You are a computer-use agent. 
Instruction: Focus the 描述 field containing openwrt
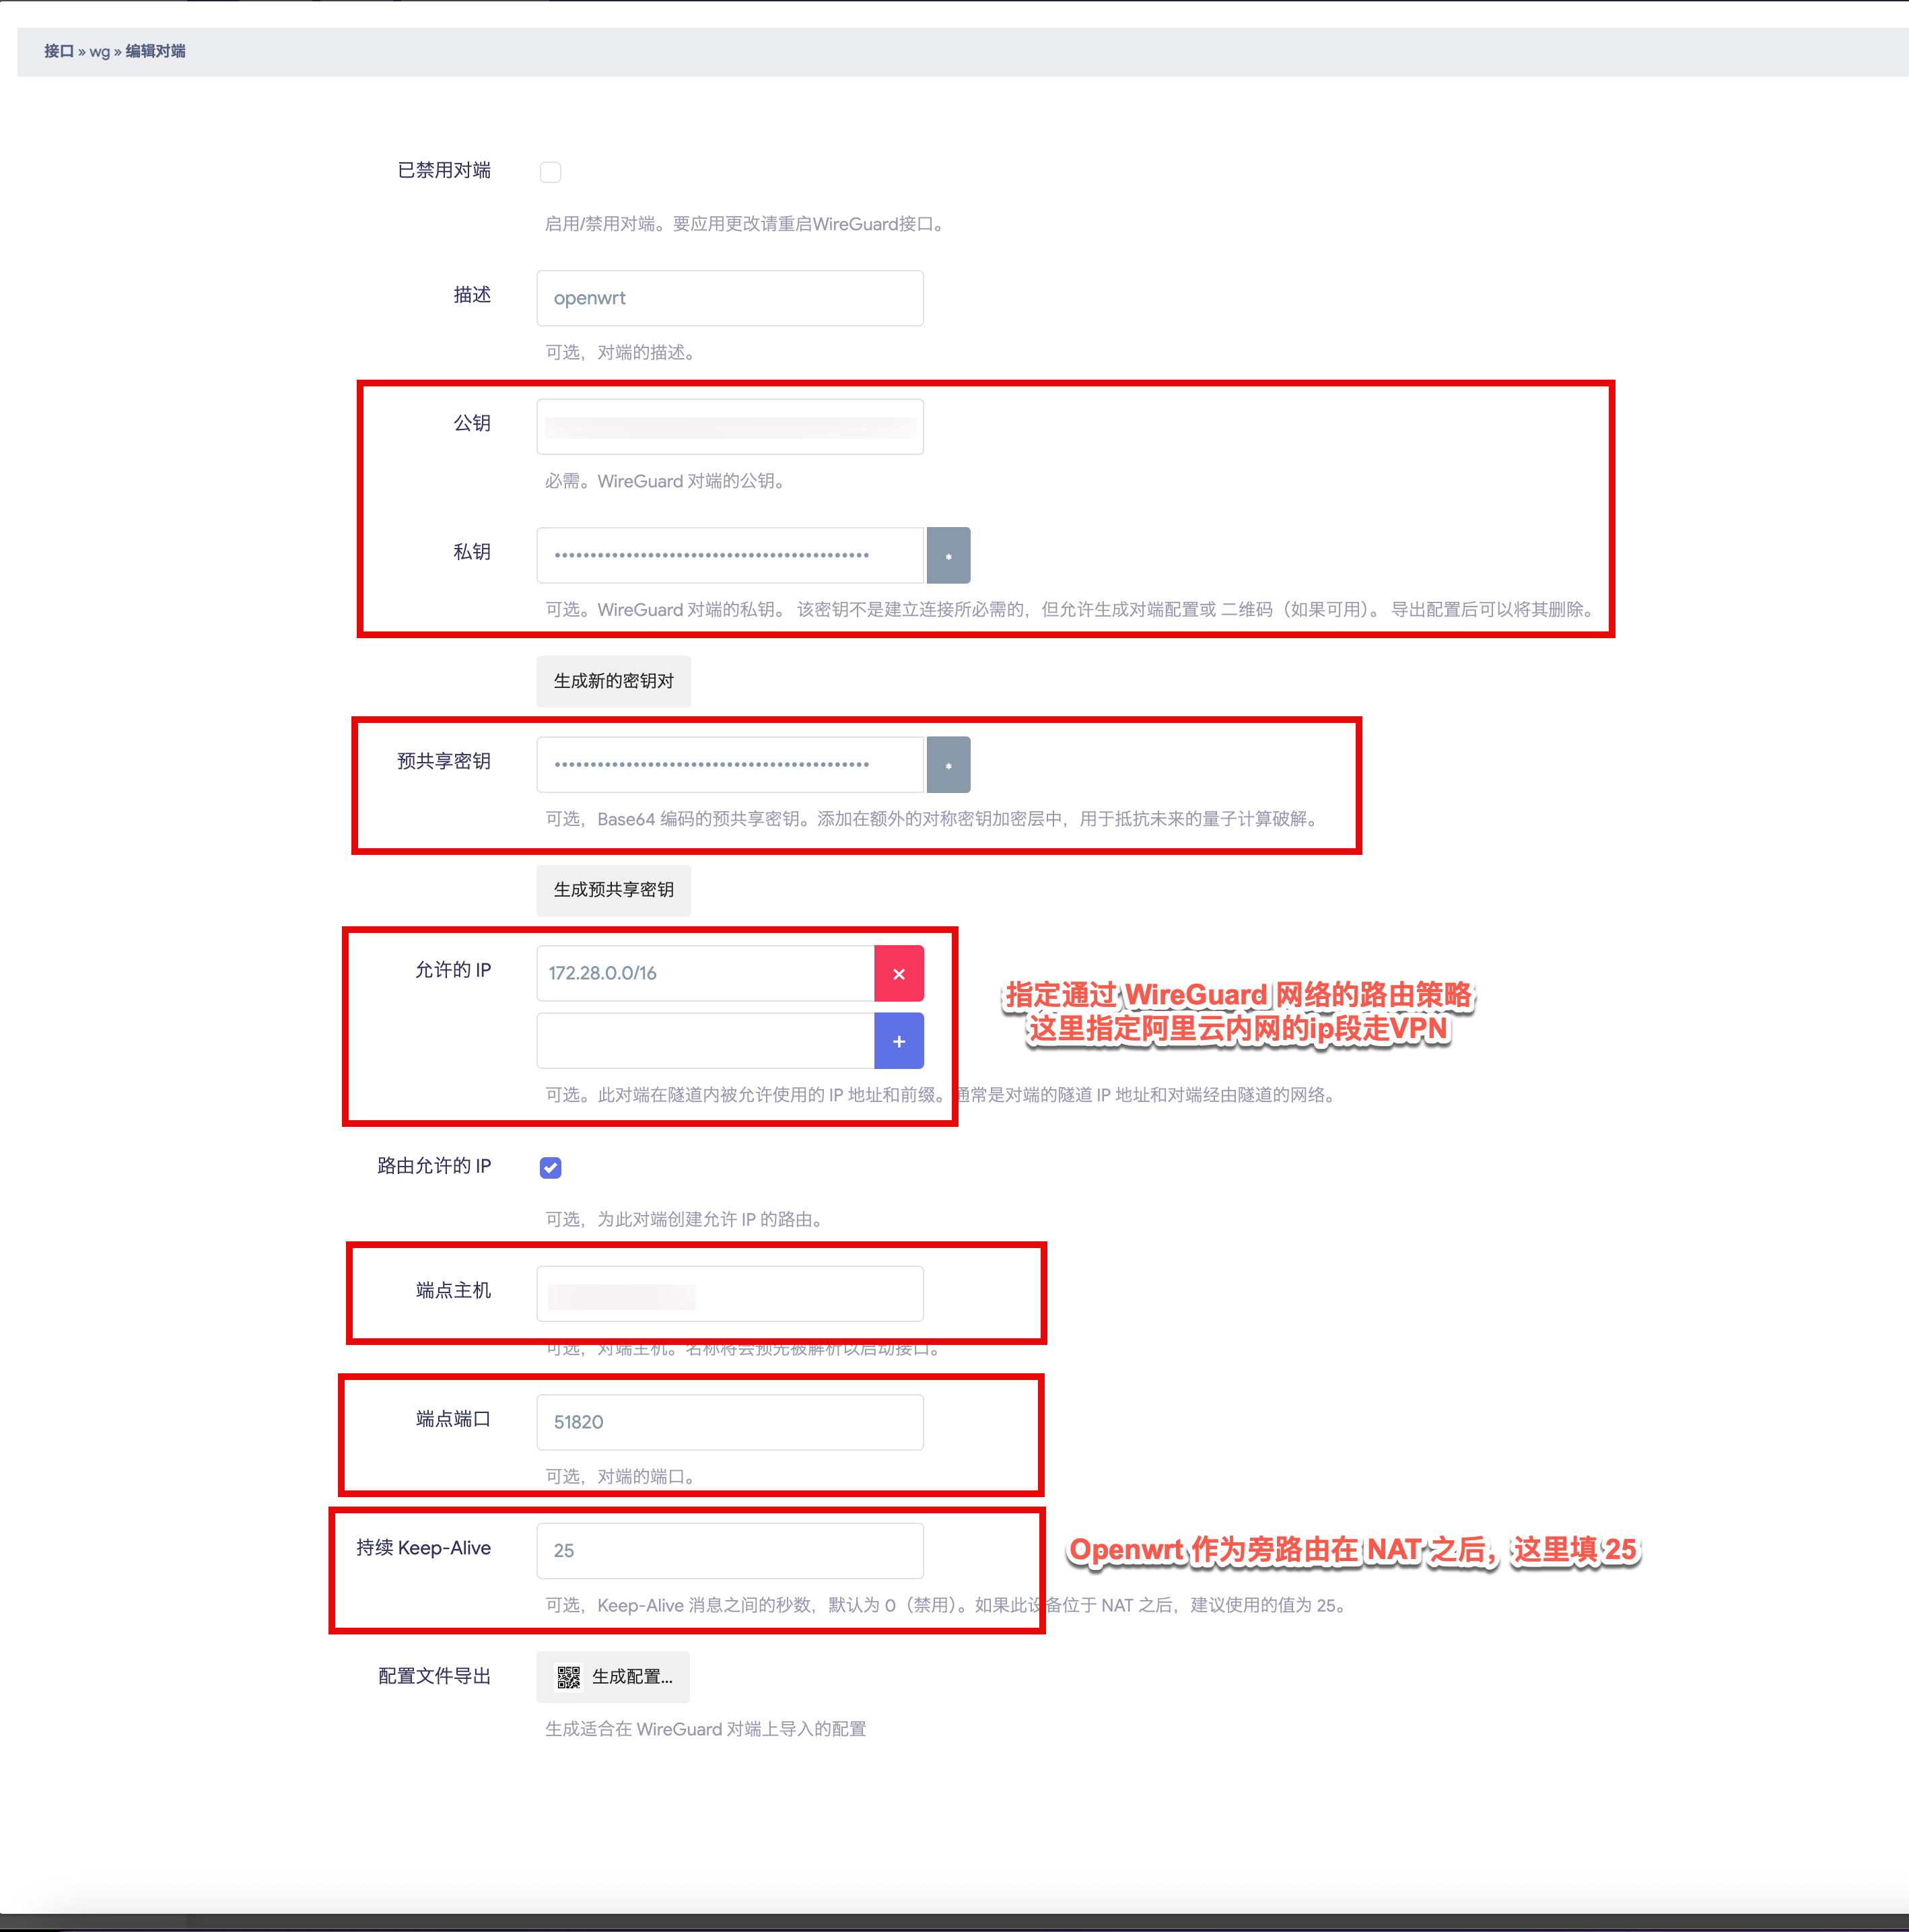729,298
